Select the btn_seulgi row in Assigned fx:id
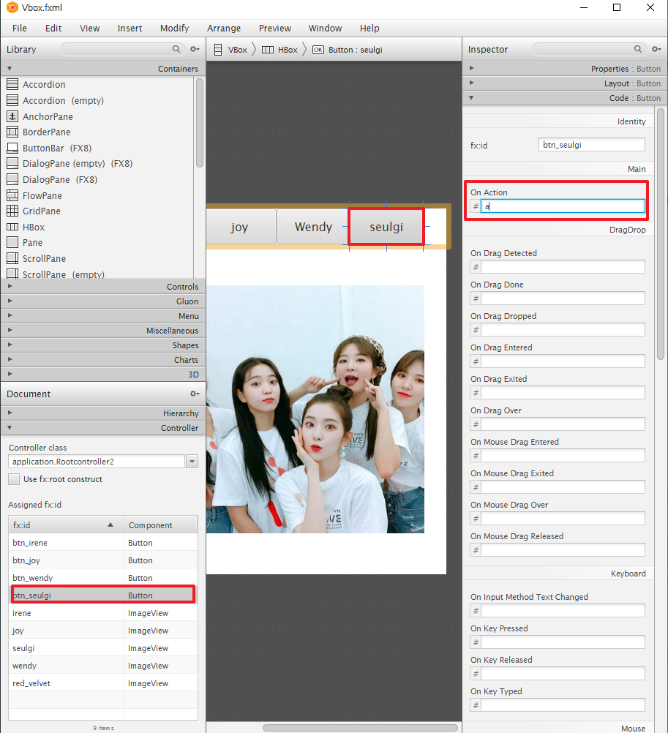This screenshot has width=668, height=733. point(103,595)
